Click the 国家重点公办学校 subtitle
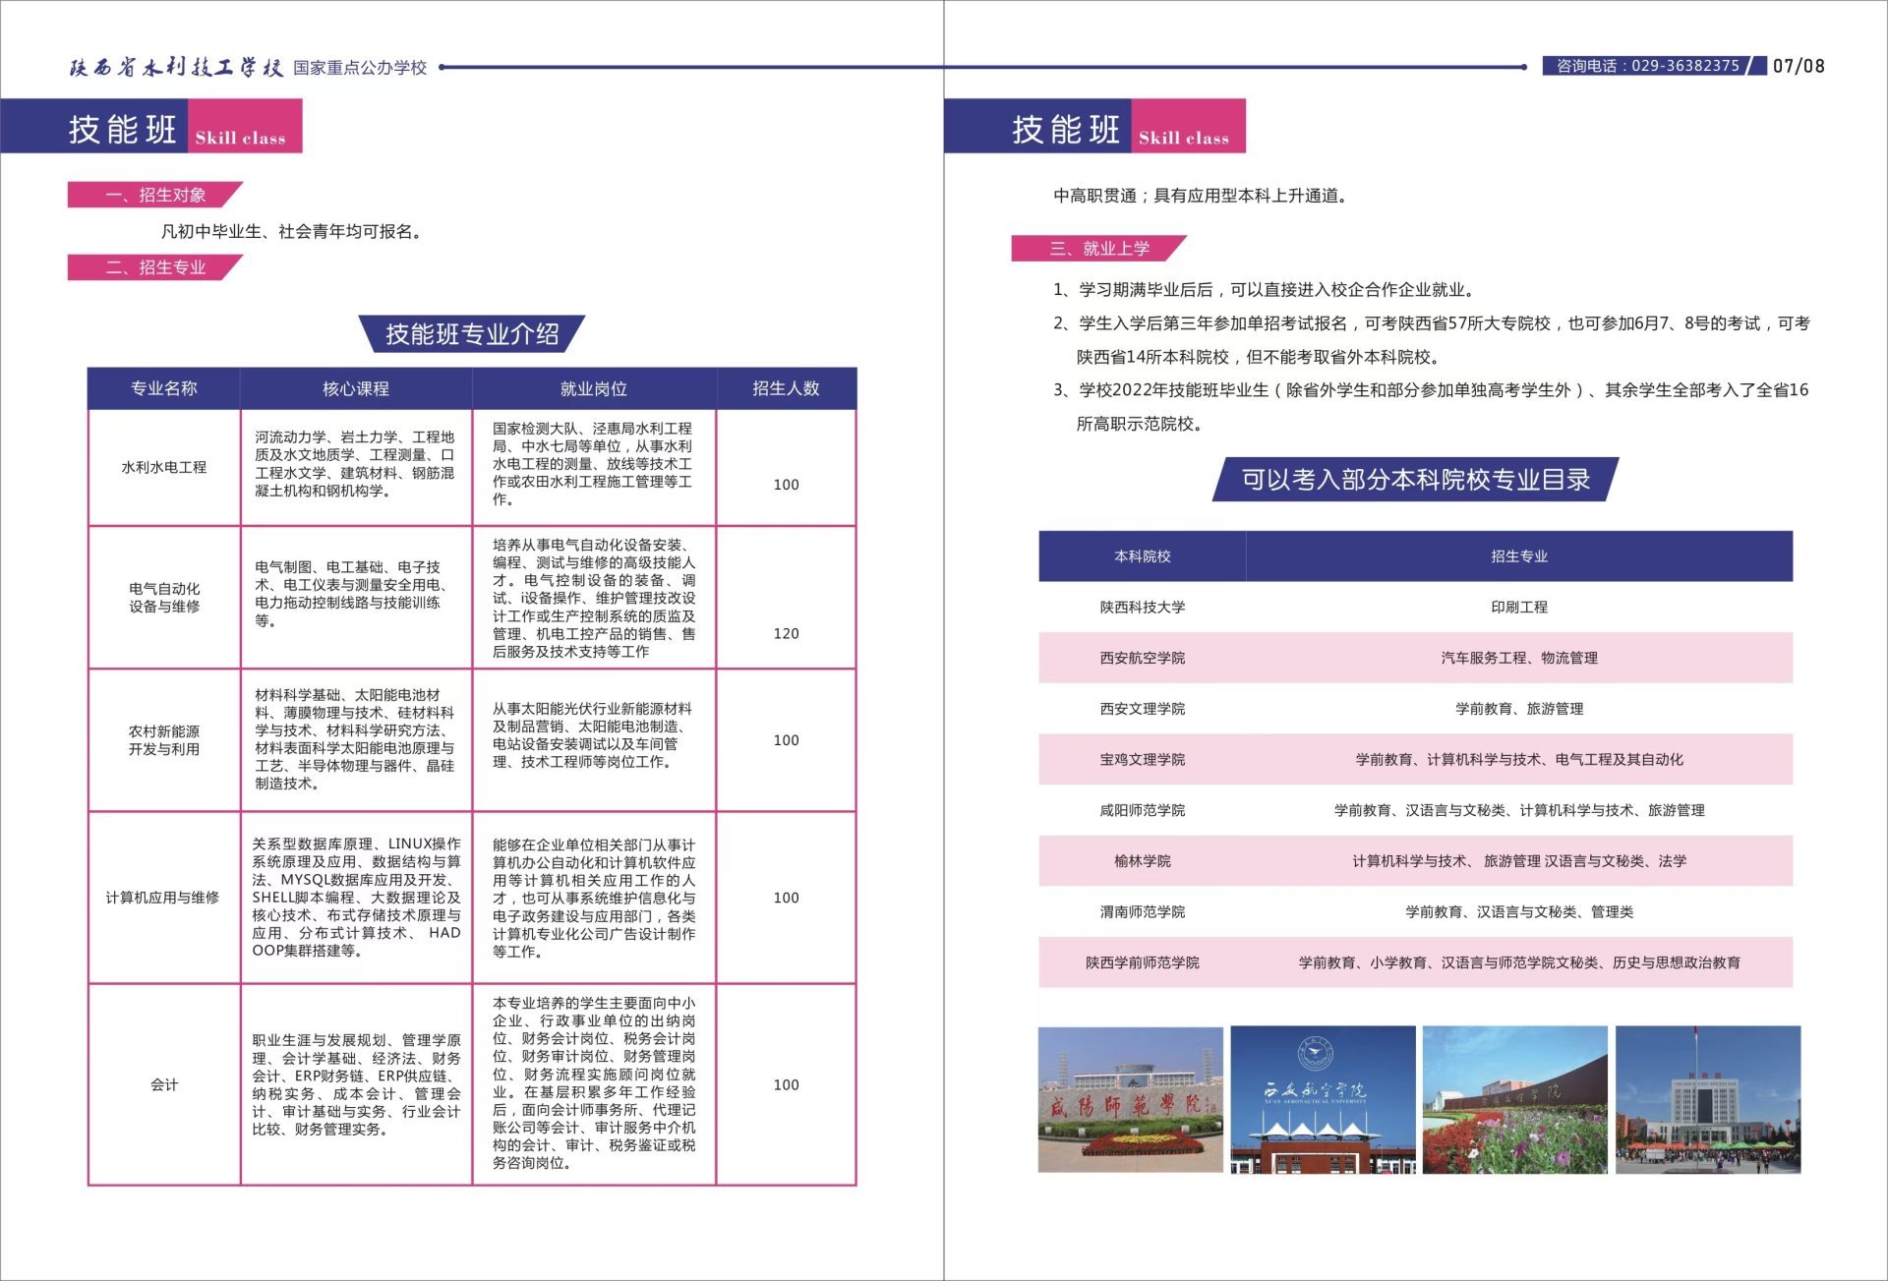The height and width of the screenshot is (1281, 1888). [360, 68]
